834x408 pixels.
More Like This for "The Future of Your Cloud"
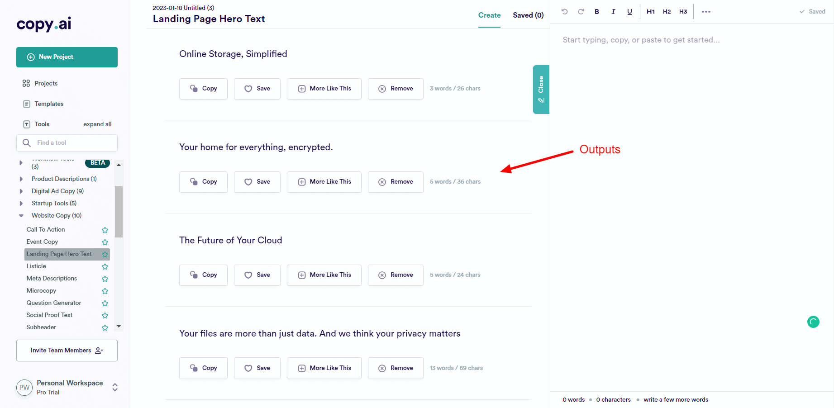324,275
